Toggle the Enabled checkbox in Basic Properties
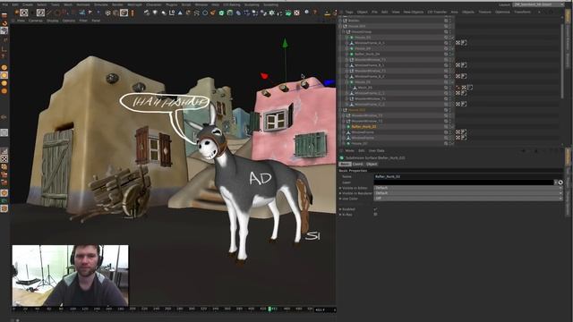This screenshot has width=573, height=322. pyautogui.click(x=375, y=209)
